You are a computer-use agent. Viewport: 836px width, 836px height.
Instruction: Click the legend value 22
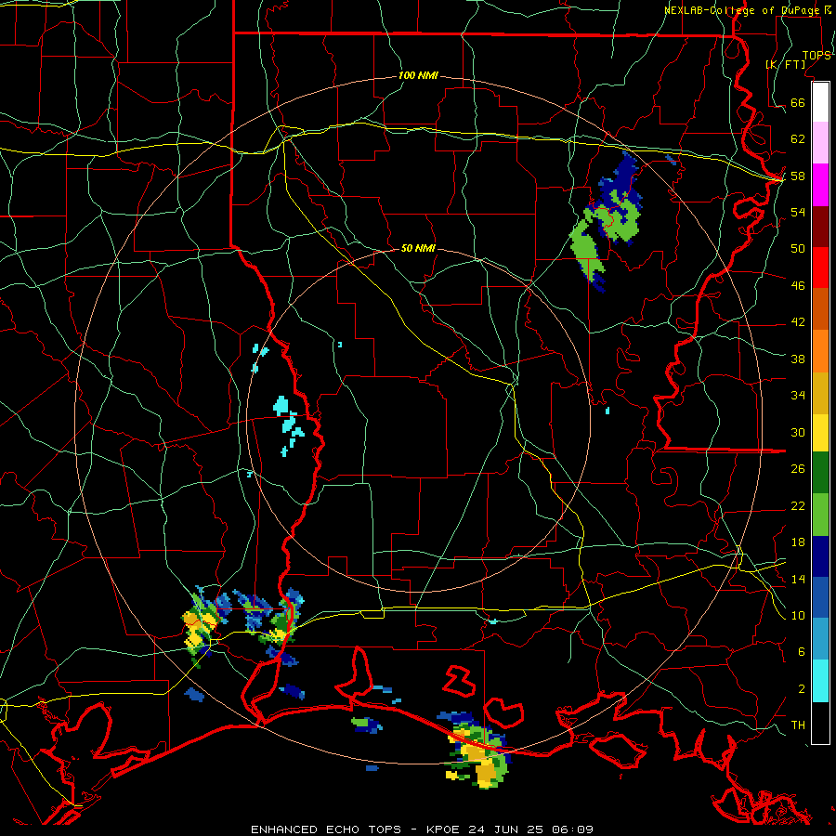(798, 505)
